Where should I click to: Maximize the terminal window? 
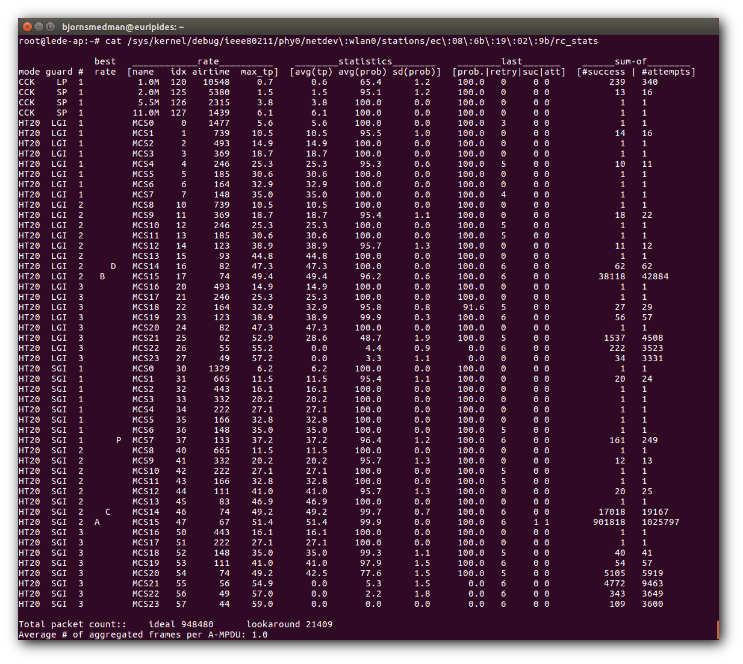pyautogui.click(x=50, y=26)
